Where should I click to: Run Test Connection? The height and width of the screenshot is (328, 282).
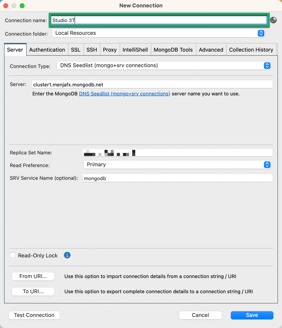[34, 315]
